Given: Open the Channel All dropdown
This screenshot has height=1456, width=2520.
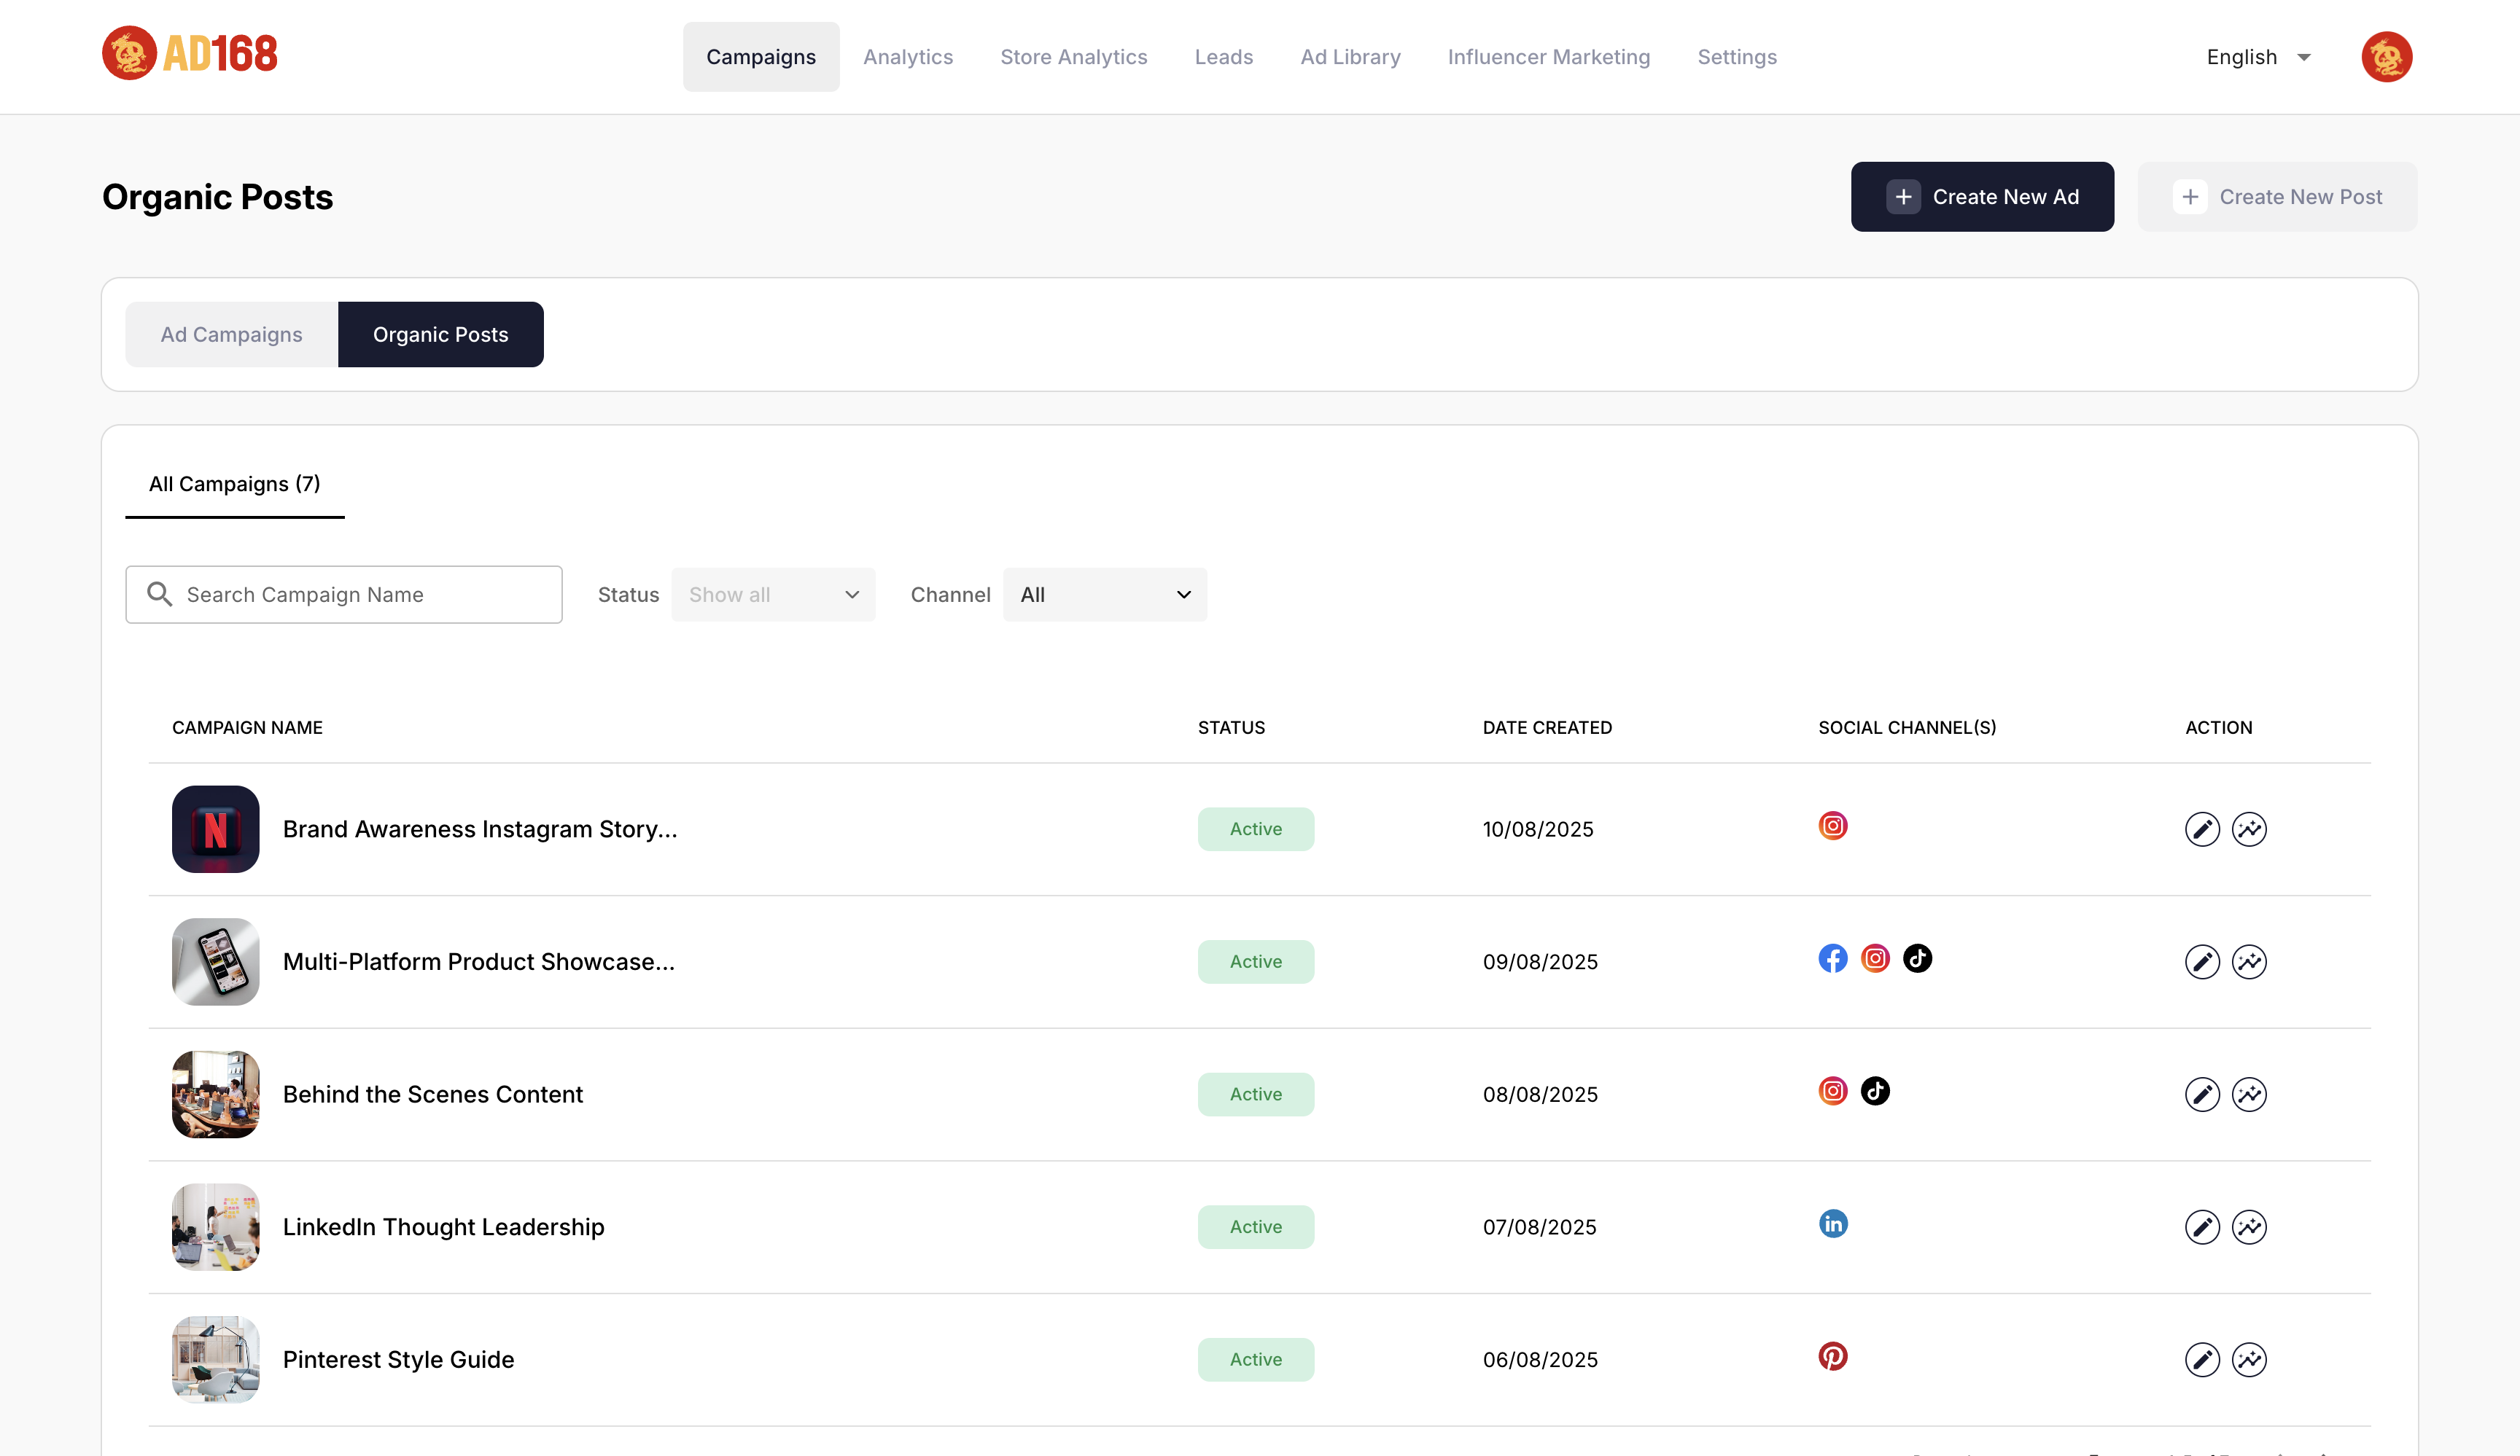Looking at the screenshot, I should tap(1104, 595).
